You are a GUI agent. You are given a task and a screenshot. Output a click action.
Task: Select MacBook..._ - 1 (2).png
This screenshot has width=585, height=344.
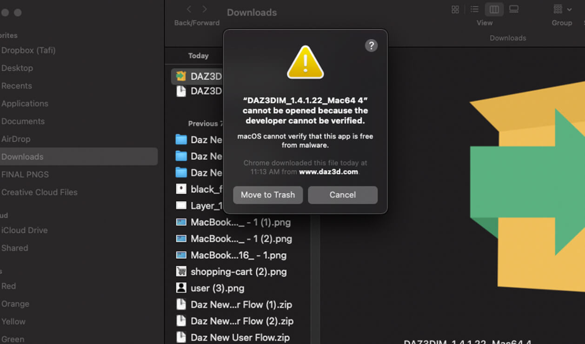pyautogui.click(x=234, y=238)
